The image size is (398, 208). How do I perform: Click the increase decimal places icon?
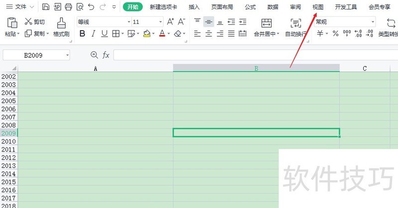pos(358,33)
